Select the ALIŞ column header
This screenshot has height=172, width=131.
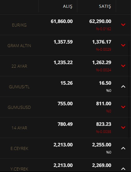(68, 7)
